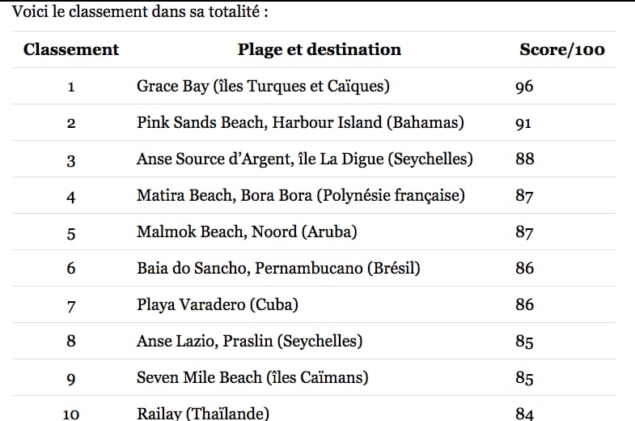Select Matira Beach, Bora Bora entry
Viewport: 635px width, 421px height.
click(300, 195)
